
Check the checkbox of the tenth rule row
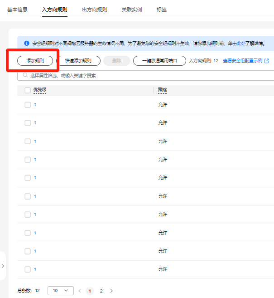28,269
